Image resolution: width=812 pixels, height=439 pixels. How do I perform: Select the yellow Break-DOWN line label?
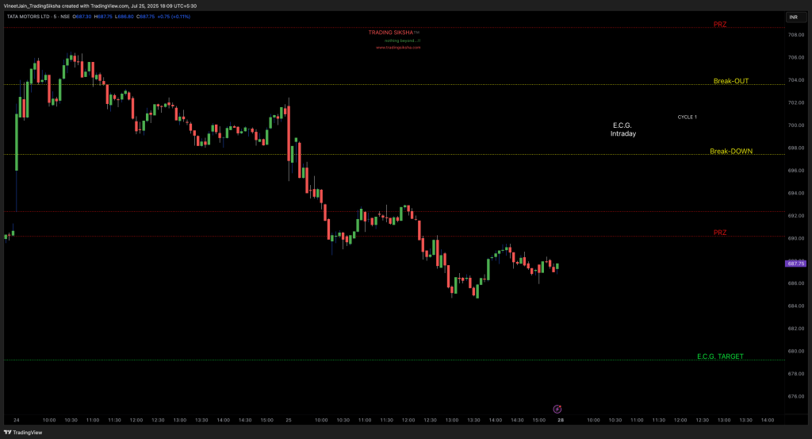pyautogui.click(x=730, y=151)
